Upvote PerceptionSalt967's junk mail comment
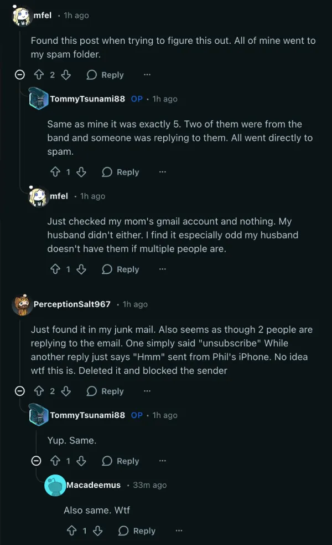This screenshot has width=332, height=545. click(39, 391)
